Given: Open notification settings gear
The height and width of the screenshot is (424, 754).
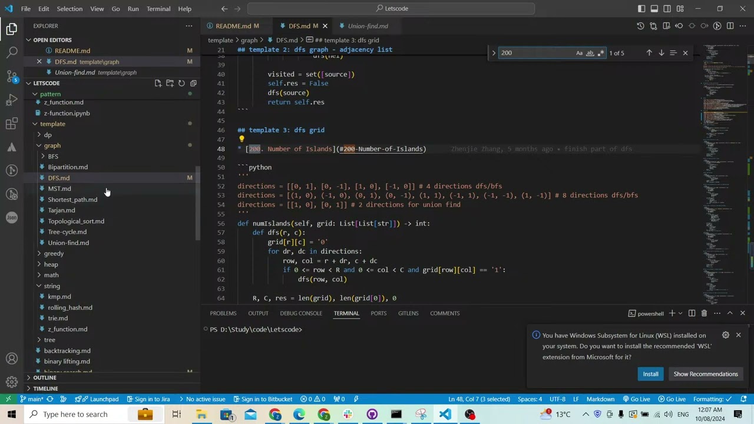Looking at the screenshot, I should (x=726, y=335).
